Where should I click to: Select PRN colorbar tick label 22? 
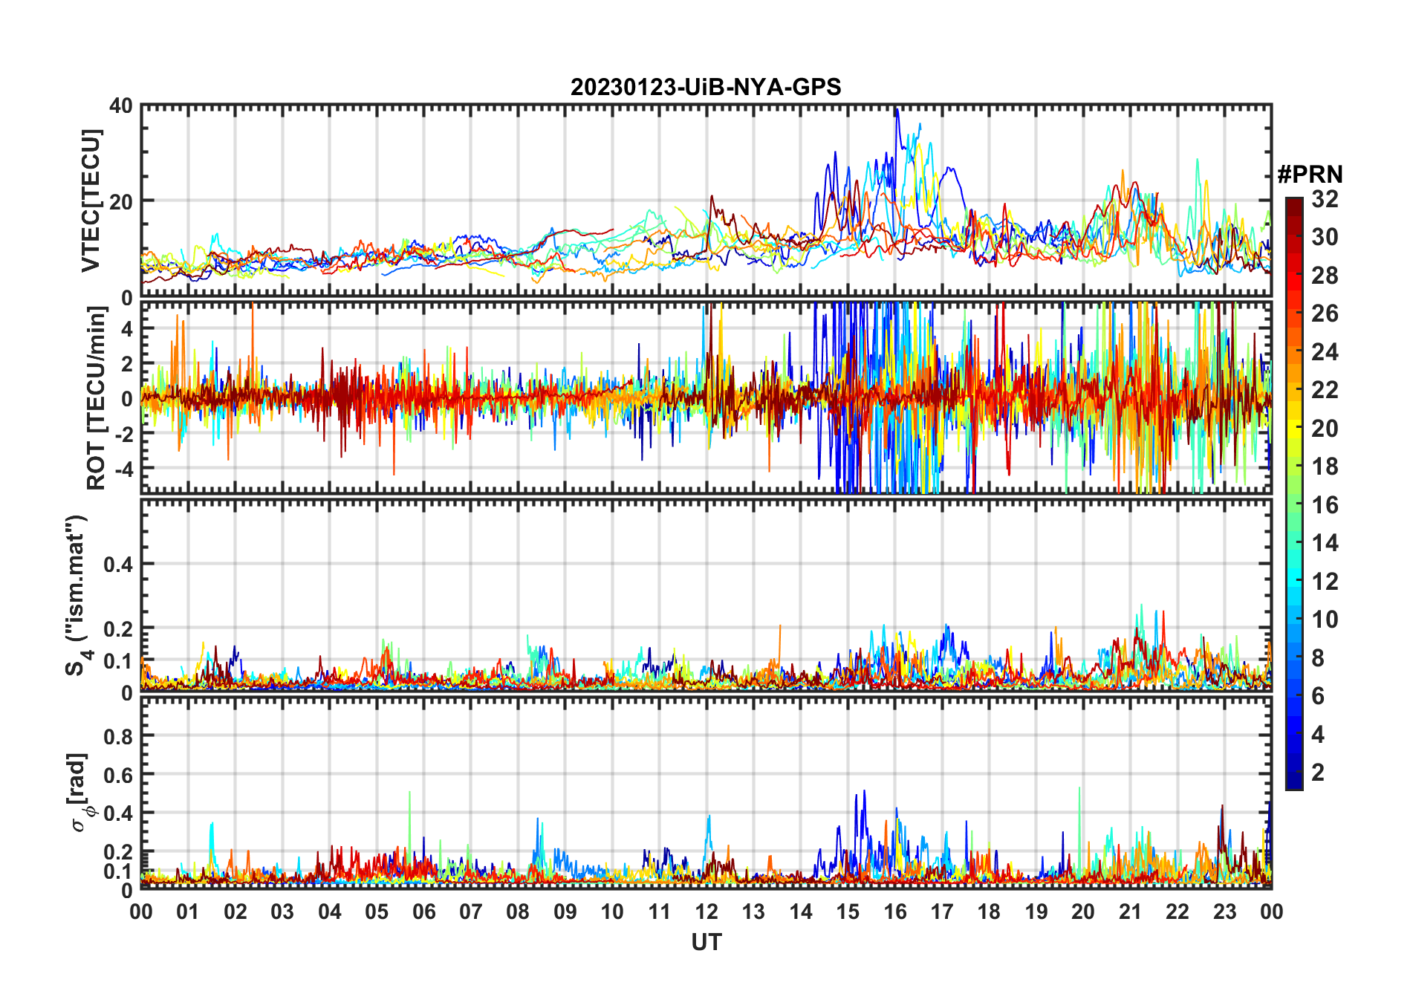click(1325, 390)
